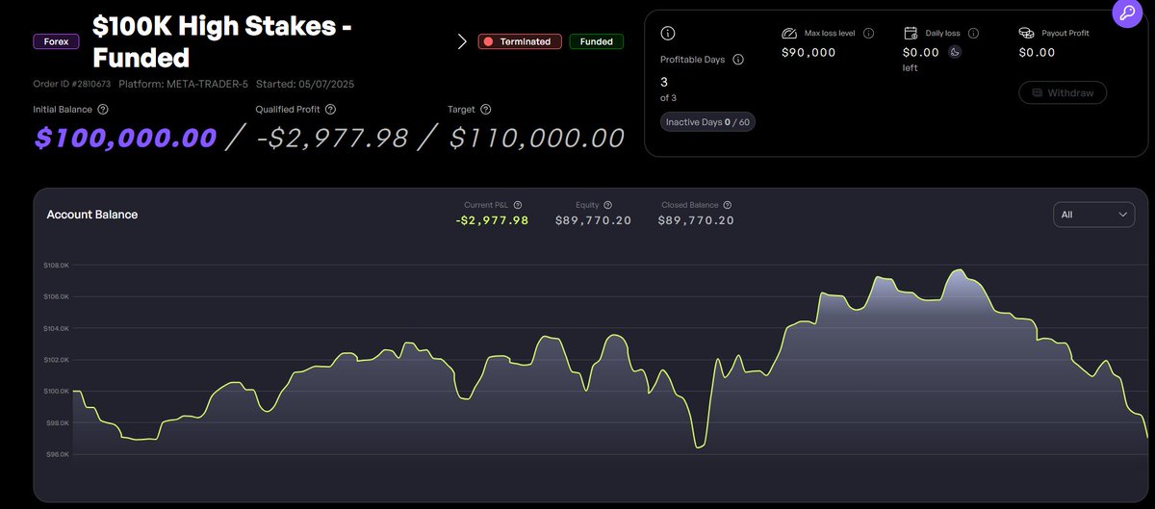Click the gauge icon for Max loss level

[x=791, y=33]
